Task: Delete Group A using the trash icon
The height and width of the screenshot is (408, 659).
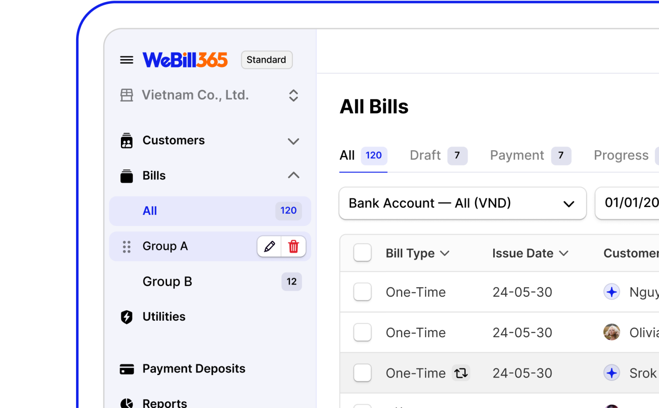Action: [x=293, y=246]
